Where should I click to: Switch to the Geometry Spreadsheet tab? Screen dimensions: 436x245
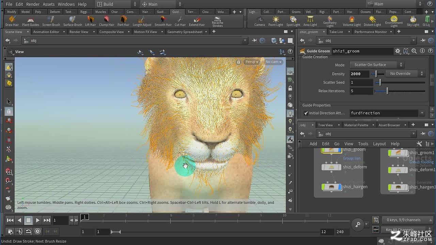(185, 32)
